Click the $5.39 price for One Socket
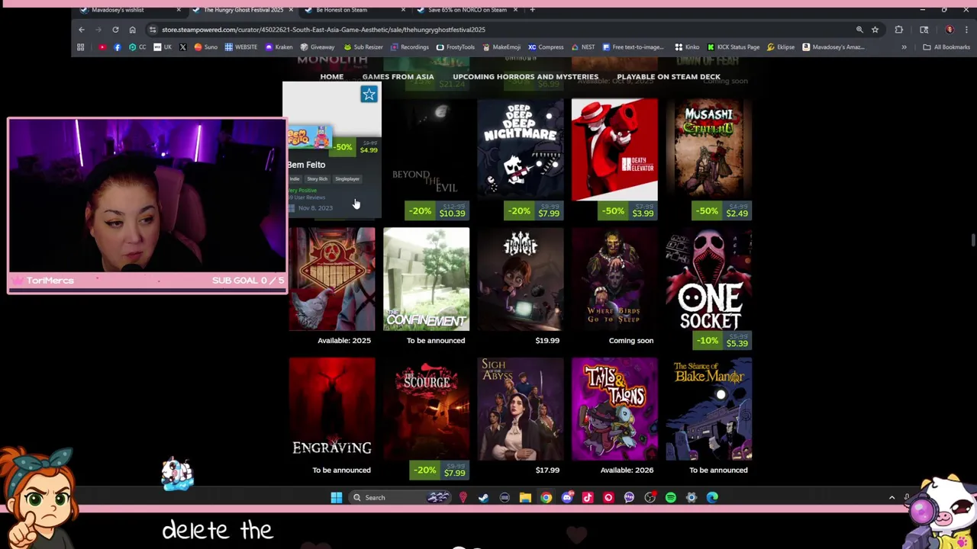The height and width of the screenshot is (549, 977). point(737,343)
